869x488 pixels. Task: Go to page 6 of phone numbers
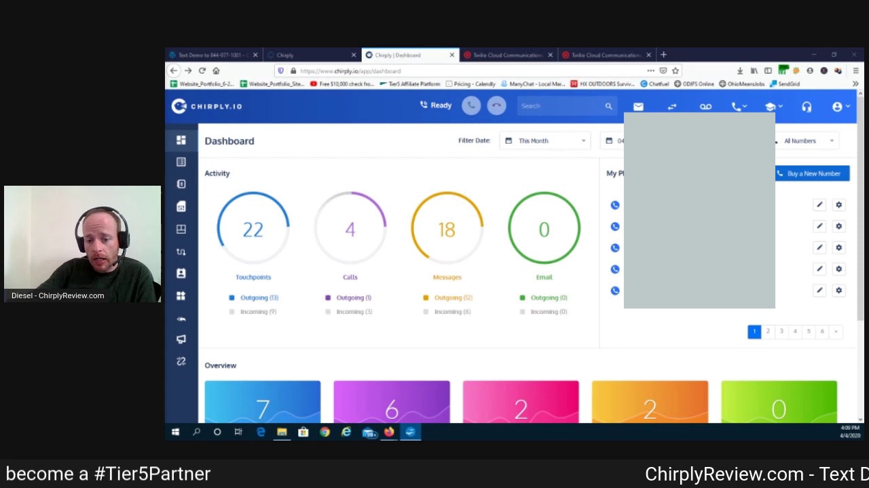pyautogui.click(x=822, y=331)
